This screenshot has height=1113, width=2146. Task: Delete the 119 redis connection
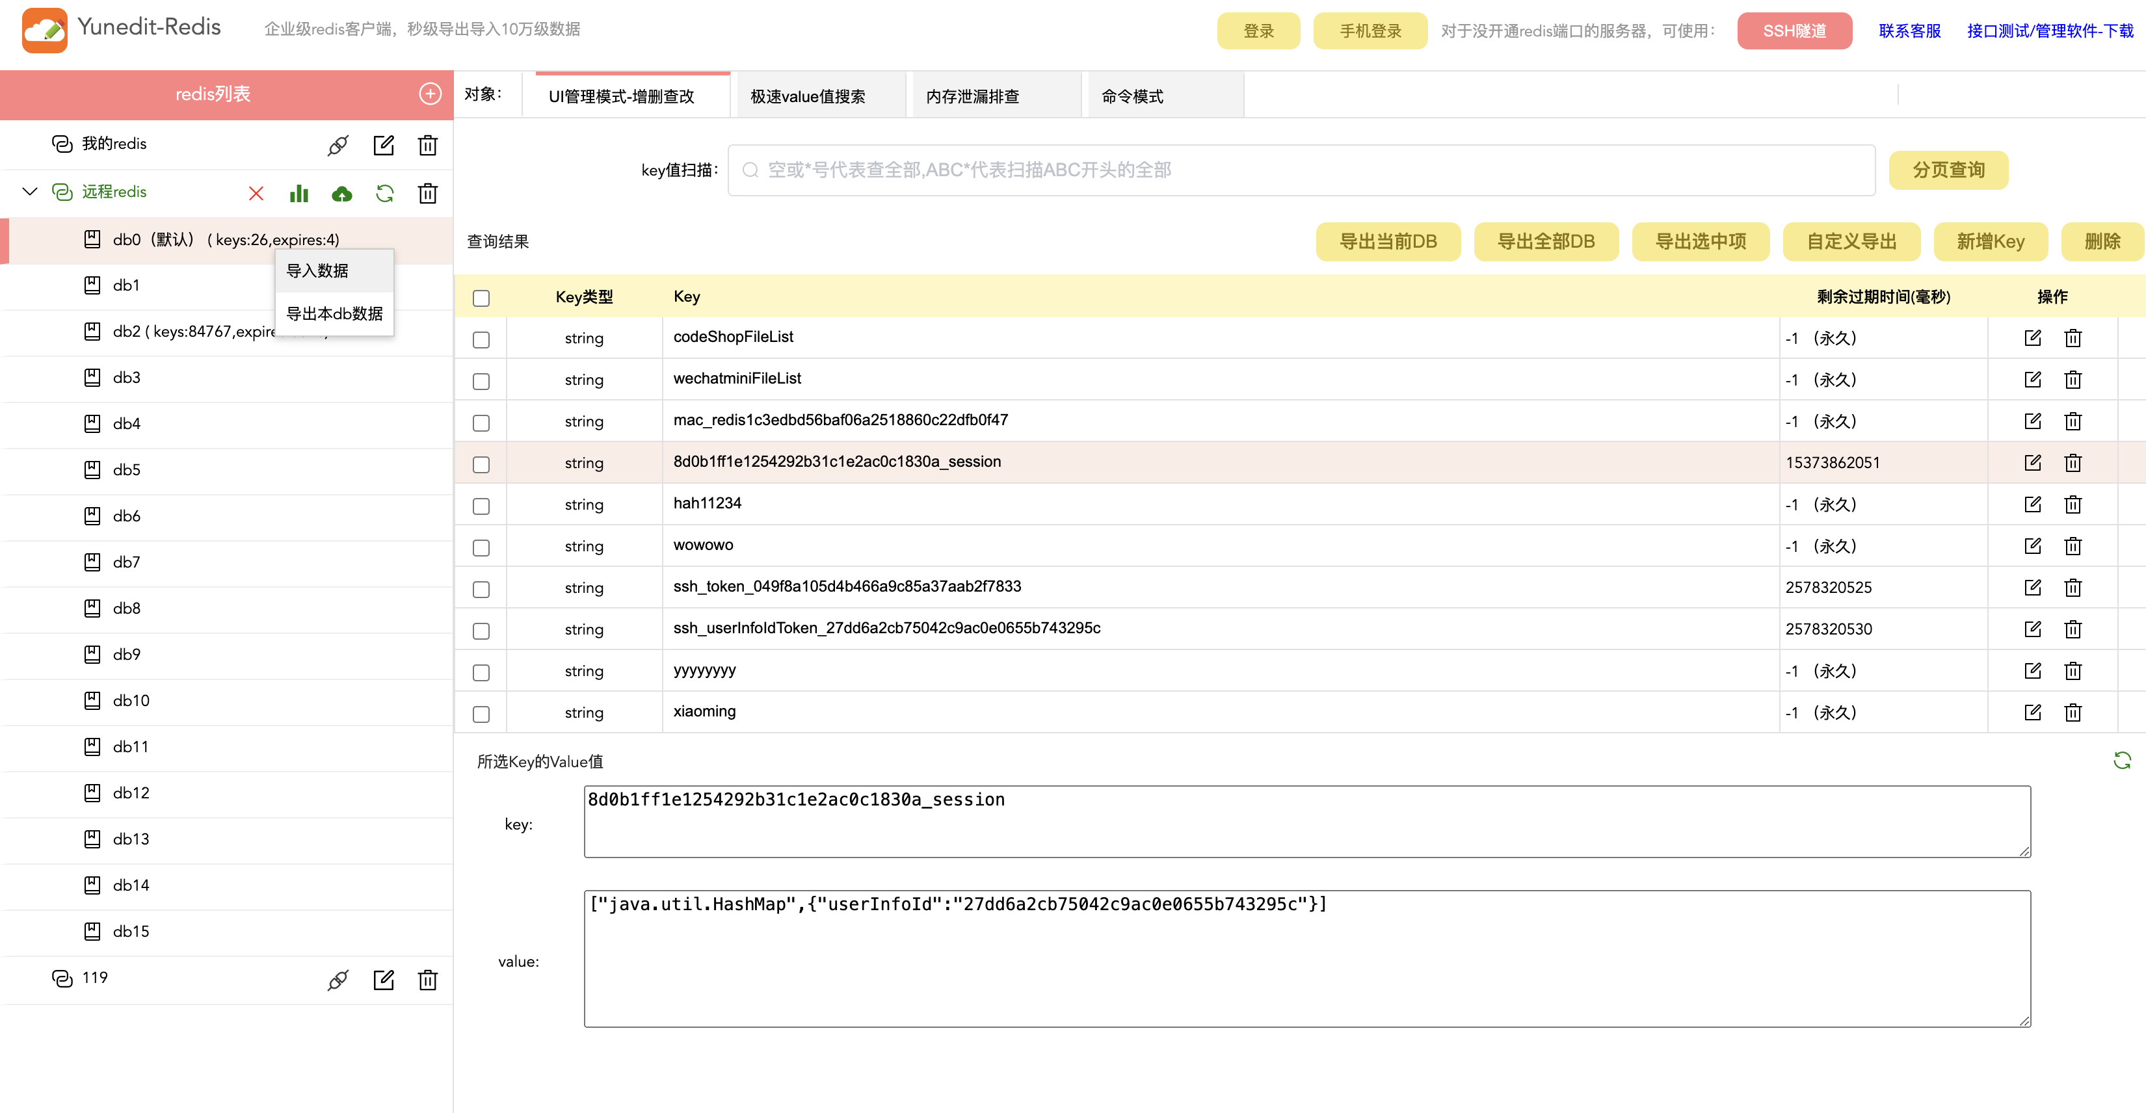pos(427,980)
